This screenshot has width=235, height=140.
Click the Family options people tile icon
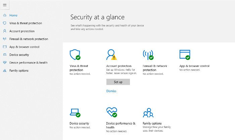click(148, 112)
